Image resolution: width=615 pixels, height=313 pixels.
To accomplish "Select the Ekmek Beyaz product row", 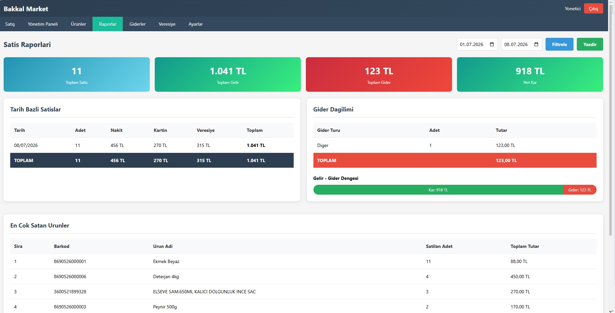I will coord(303,261).
